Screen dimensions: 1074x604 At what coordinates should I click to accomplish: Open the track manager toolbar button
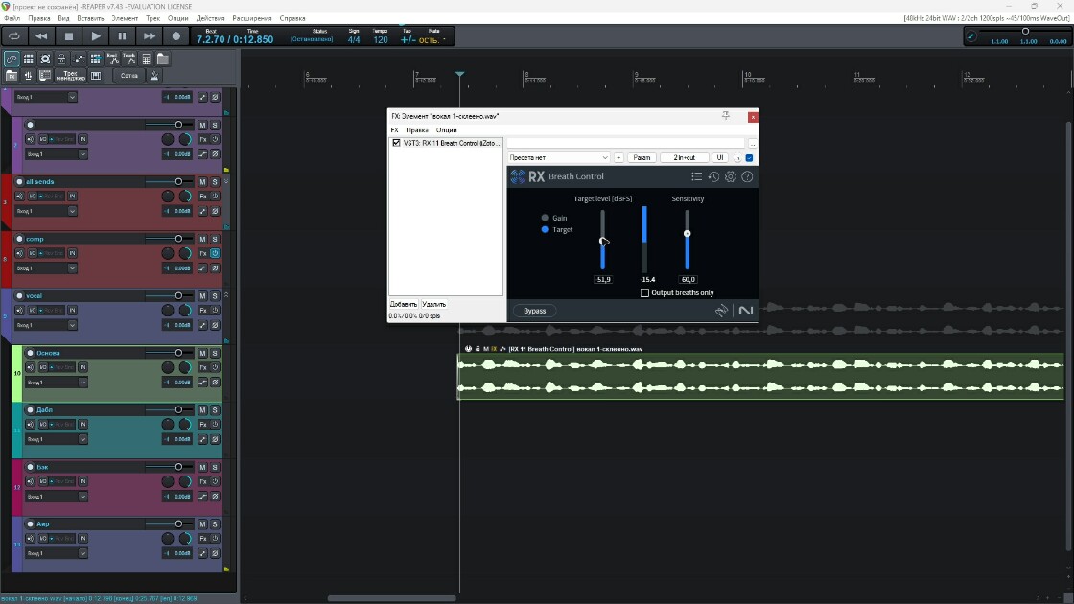[71, 76]
